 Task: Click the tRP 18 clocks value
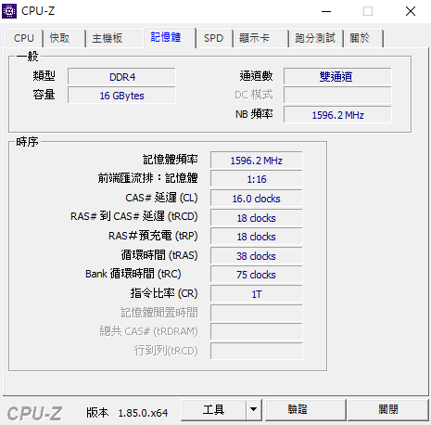point(257,237)
